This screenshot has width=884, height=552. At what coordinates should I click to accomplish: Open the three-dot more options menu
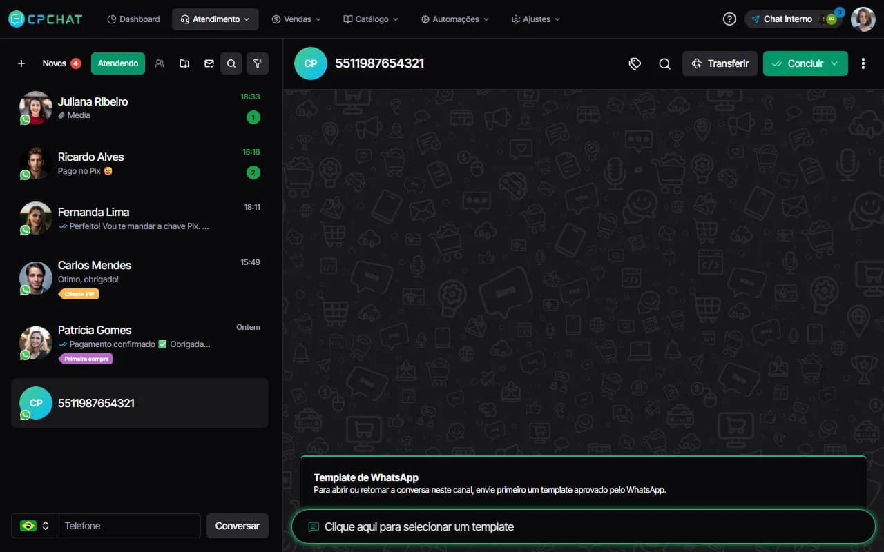coord(863,63)
